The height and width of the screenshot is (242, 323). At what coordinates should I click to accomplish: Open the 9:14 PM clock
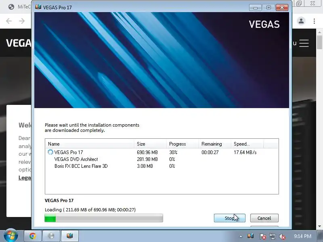click(302, 236)
